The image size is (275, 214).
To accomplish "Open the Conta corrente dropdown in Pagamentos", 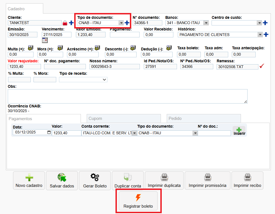I will point(134,133).
